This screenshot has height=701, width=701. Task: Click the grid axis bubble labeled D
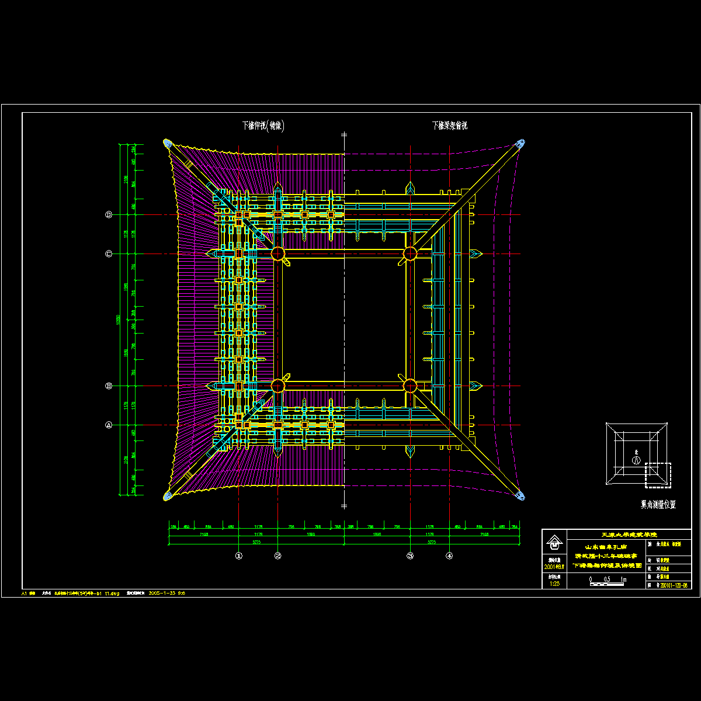(x=109, y=215)
